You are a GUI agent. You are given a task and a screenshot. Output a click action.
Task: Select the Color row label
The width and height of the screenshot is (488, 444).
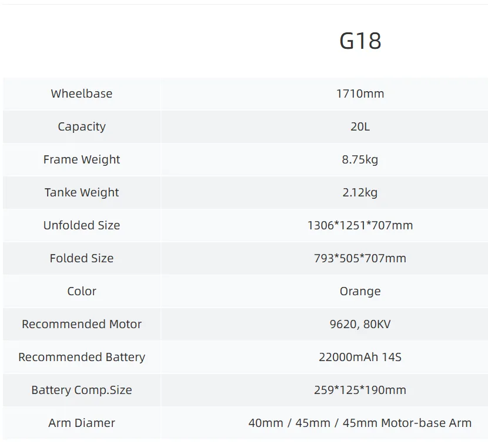[81, 291]
